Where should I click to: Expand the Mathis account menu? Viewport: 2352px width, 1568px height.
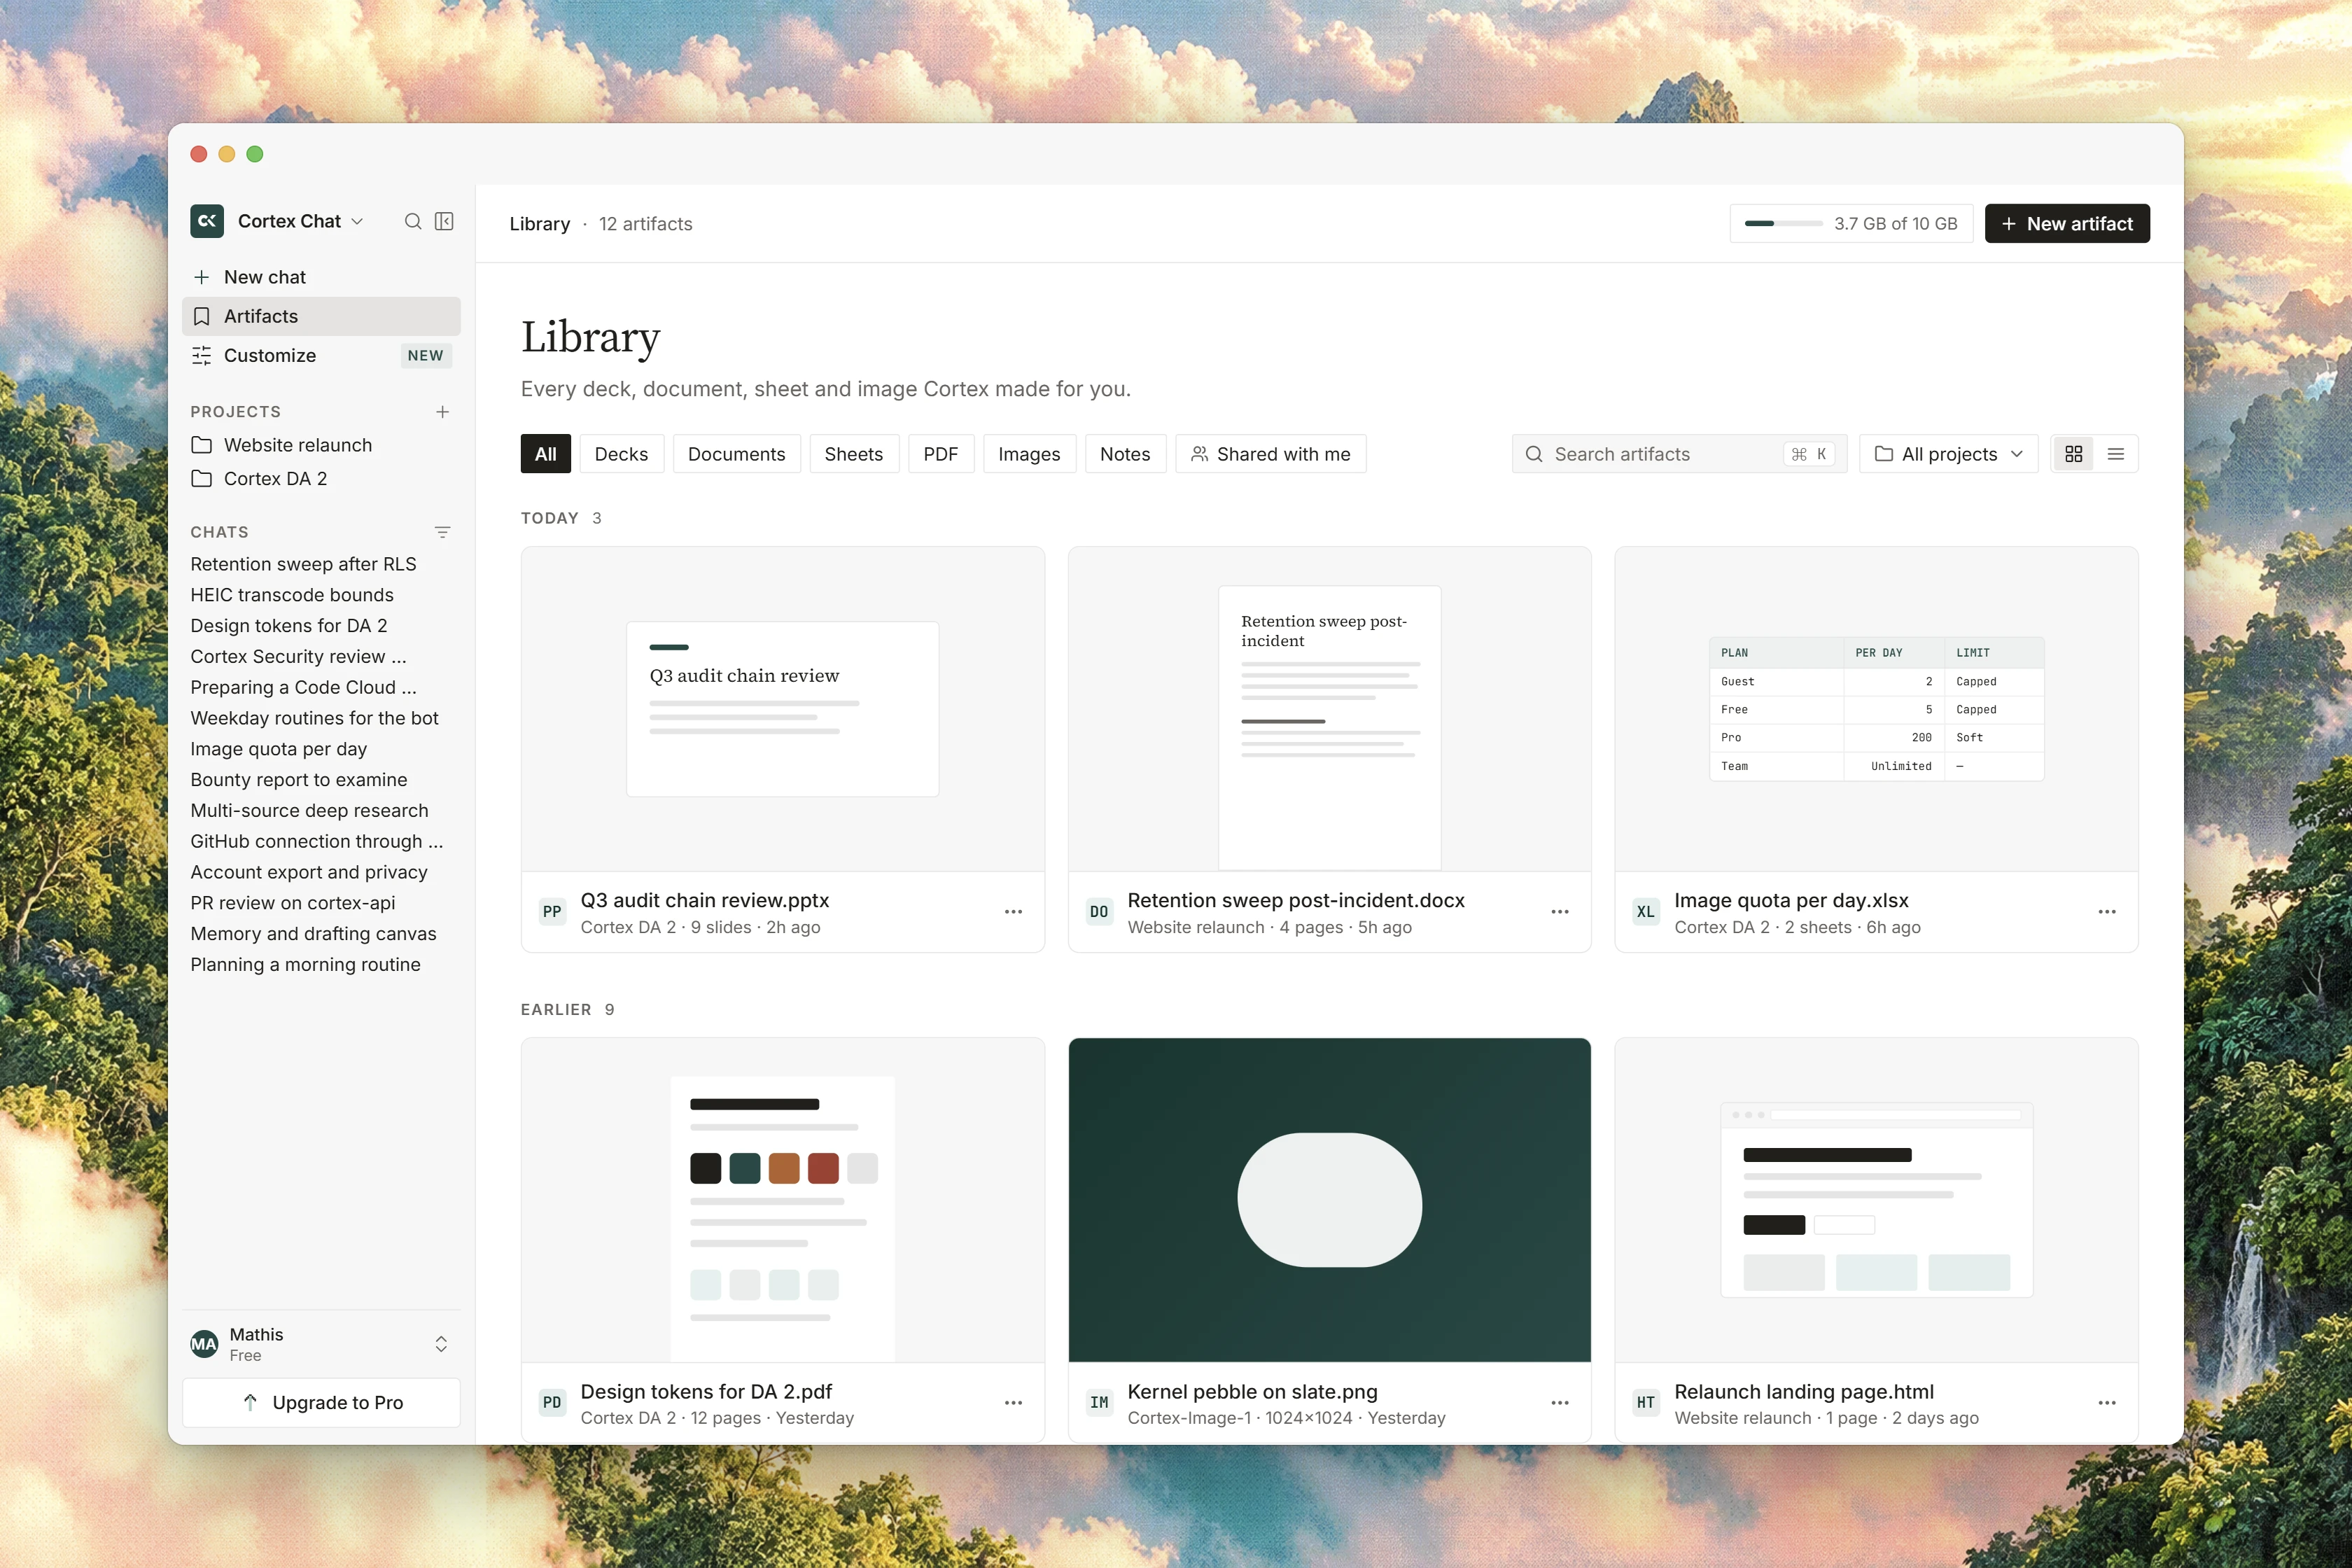coord(441,1344)
